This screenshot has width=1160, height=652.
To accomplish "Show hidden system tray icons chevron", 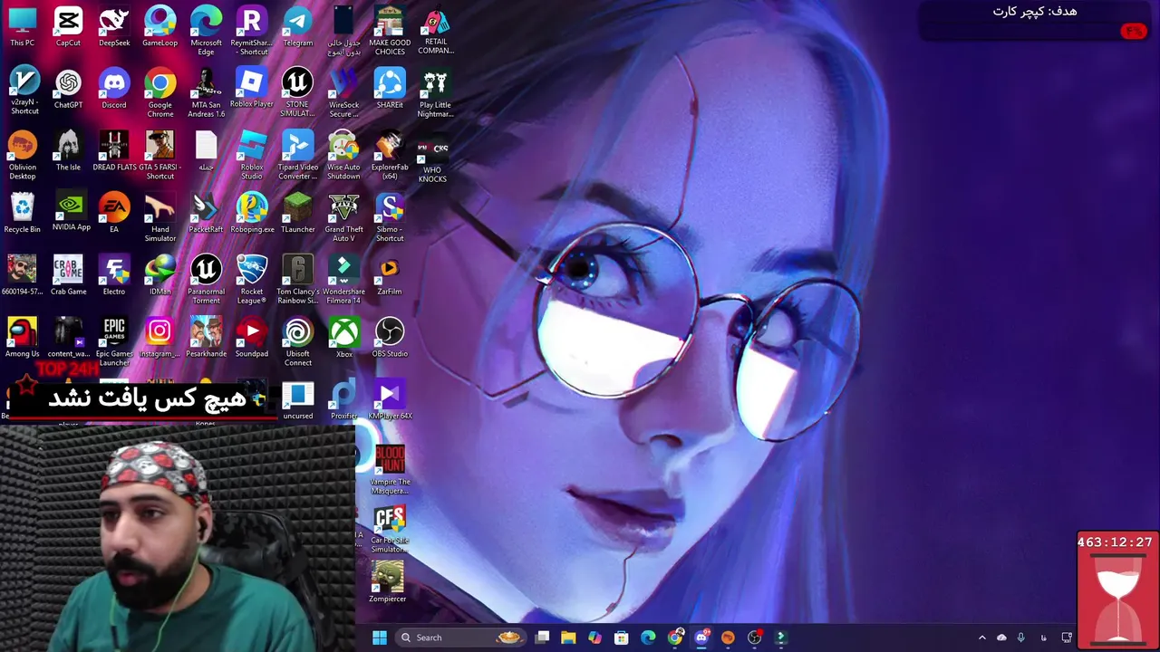I will [x=981, y=638].
